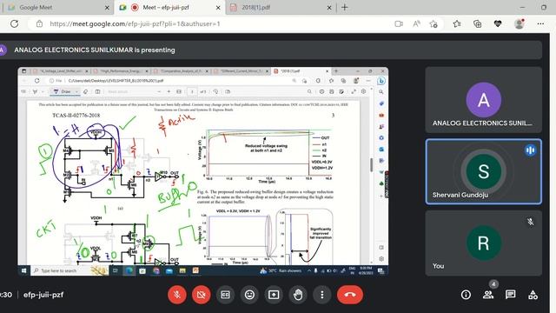Raise your hand in the meeting
The height and width of the screenshot is (313, 556).
point(298,295)
